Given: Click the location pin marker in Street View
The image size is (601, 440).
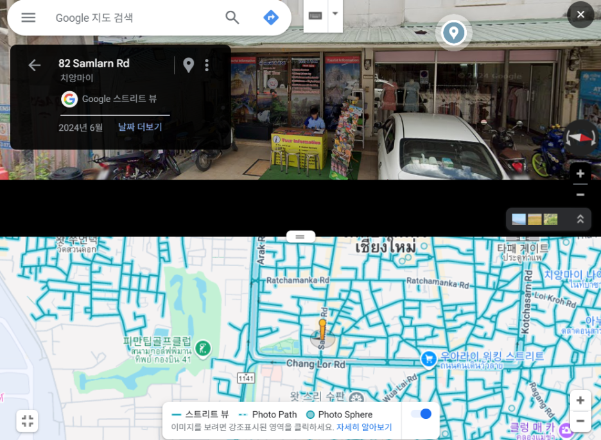Looking at the screenshot, I should tap(453, 33).
